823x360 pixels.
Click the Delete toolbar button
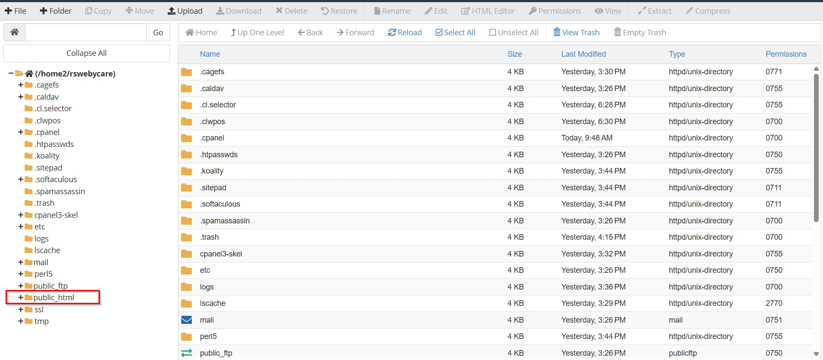291,11
